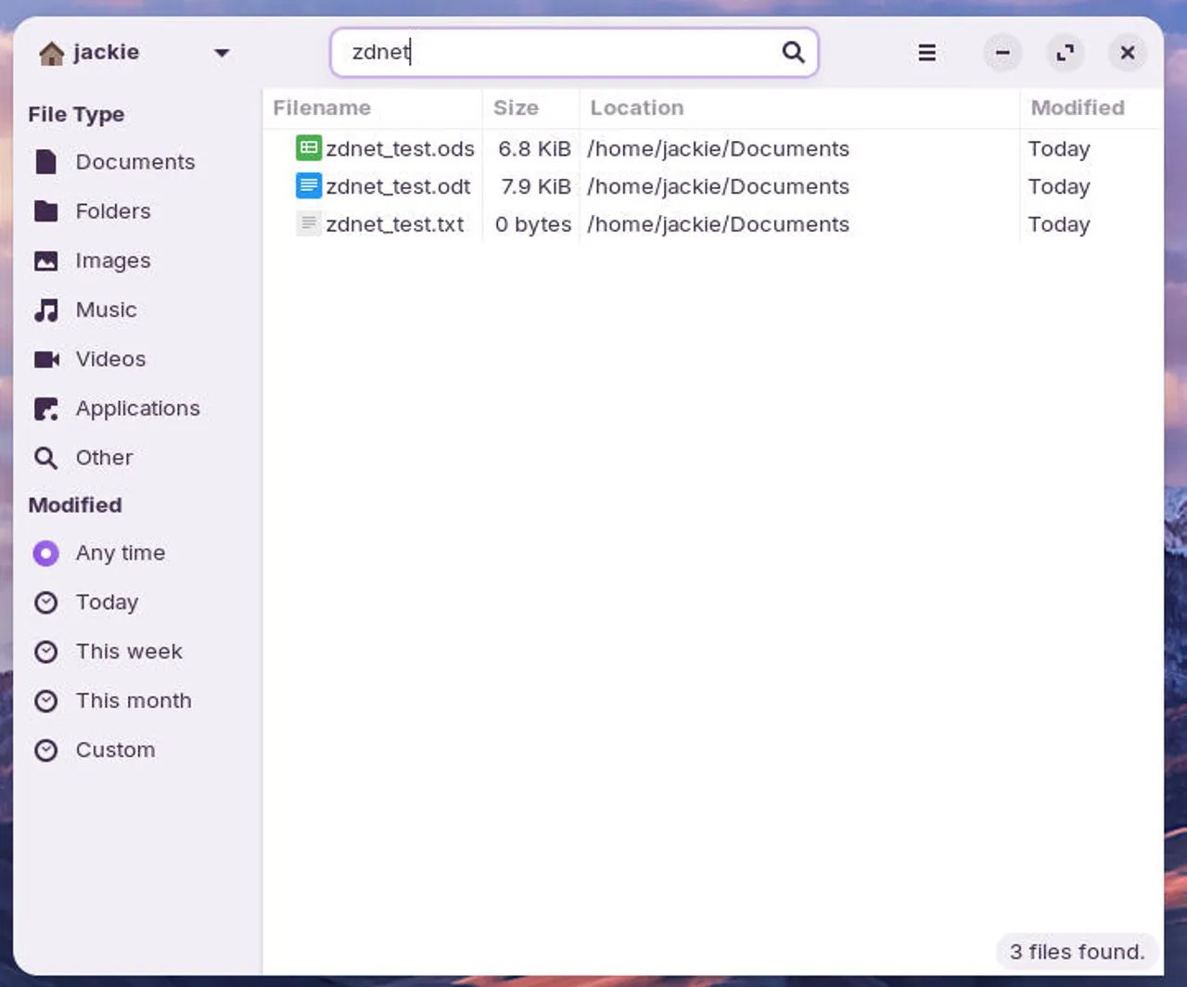1187x987 pixels.
Task: Click the home icon next to jackie
Action: tap(52, 54)
